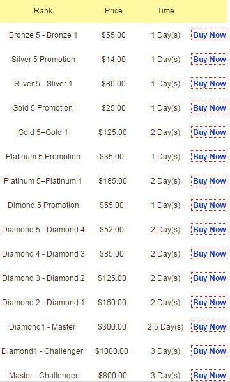This screenshot has height=382, width=230.
Task: Buy Now for Platinum 5 Promotion
Action: pyautogui.click(x=209, y=157)
